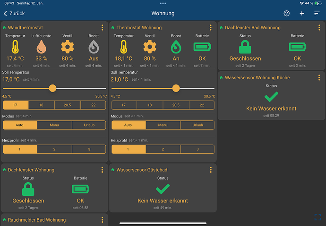Image resolution: width=326 pixels, height=226 pixels.
Task: Click the fullscreen icon in bottom corner
Action: tap(318, 217)
